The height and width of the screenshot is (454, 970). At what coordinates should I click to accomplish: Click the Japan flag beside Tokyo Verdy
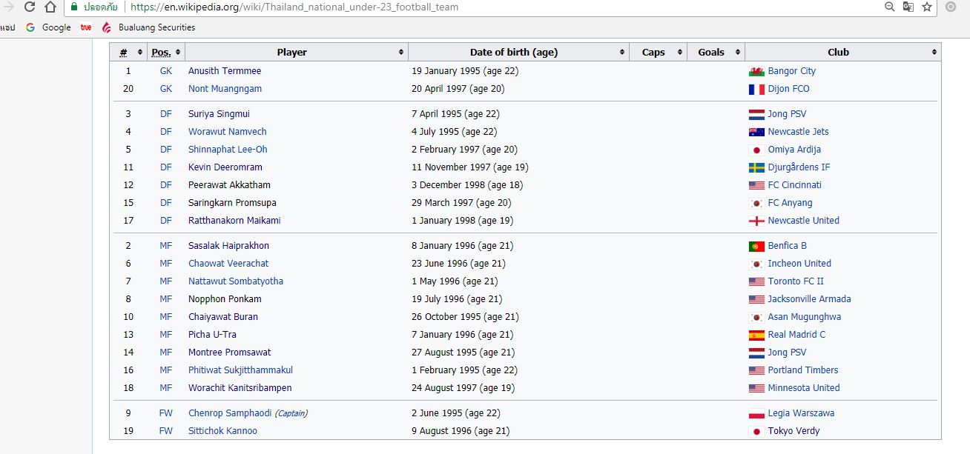[x=756, y=432]
